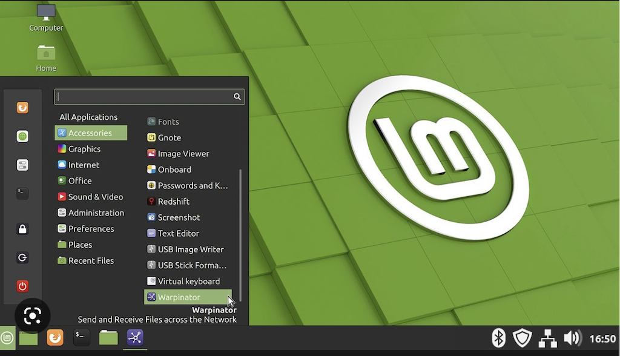Select the Sound & Video category

[95, 197]
